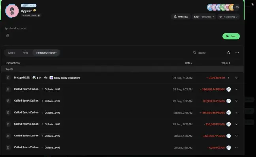Viewport: 256px width, 157px height.
Task: Select the Transaction history tab
Action: point(46,52)
